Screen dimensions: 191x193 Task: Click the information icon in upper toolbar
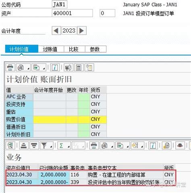[x=55, y=67]
